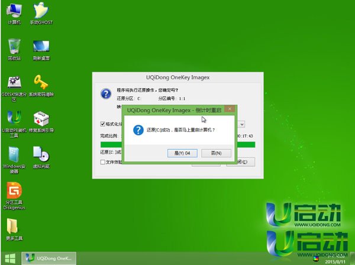The height and width of the screenshot is (265, 355).
Task: Click the 2015/8/11 taskbar date
Action: tap(335, 262)
